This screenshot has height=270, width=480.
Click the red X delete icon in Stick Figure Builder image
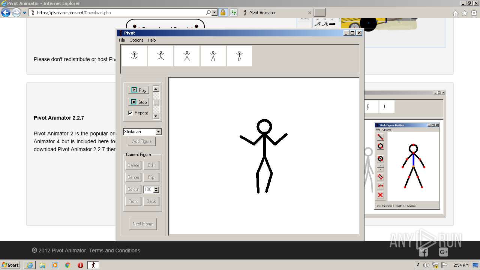(380, 195)
